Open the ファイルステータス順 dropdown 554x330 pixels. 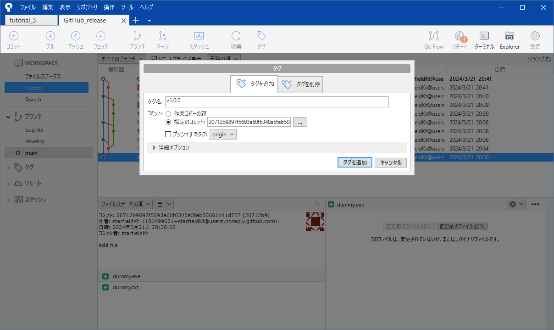pos(126,204)
